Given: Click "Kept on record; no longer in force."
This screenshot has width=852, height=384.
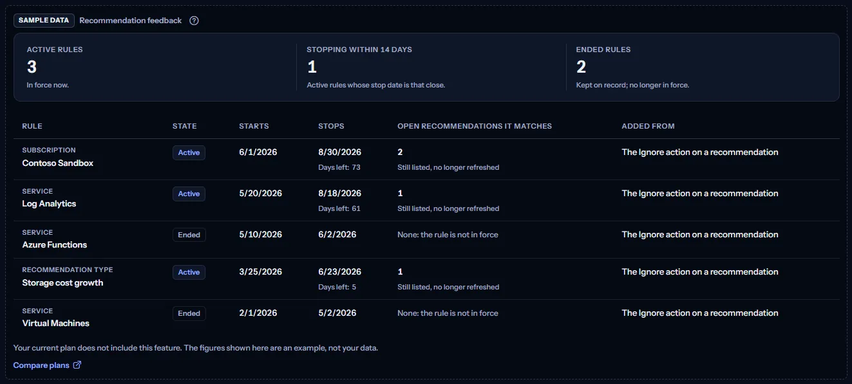Looking at the screenshot, I should (x=632, y=86).
